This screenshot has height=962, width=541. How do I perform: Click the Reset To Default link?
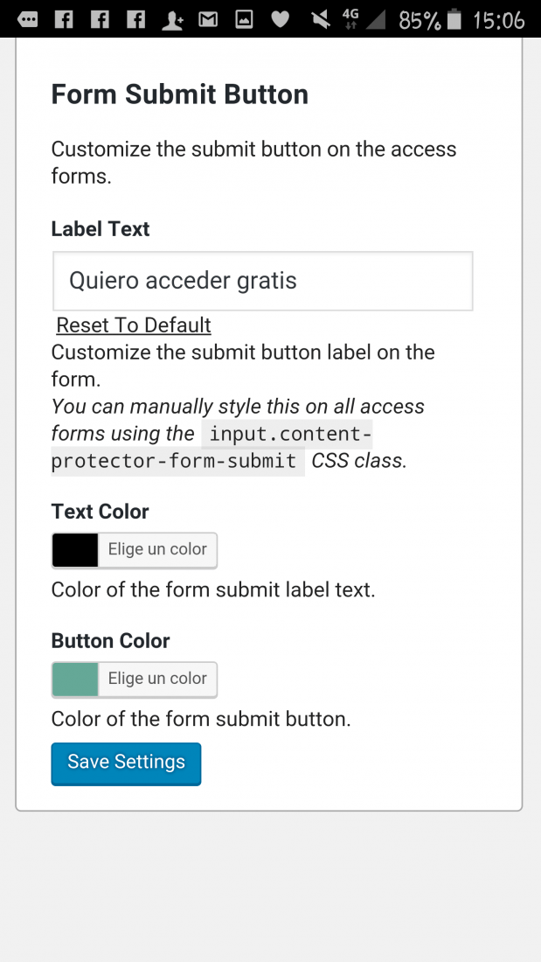point(134,325)
